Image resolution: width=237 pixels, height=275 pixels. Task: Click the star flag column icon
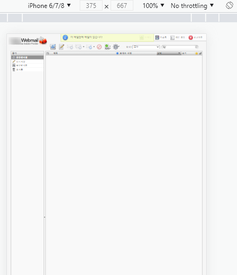point(197,54)
